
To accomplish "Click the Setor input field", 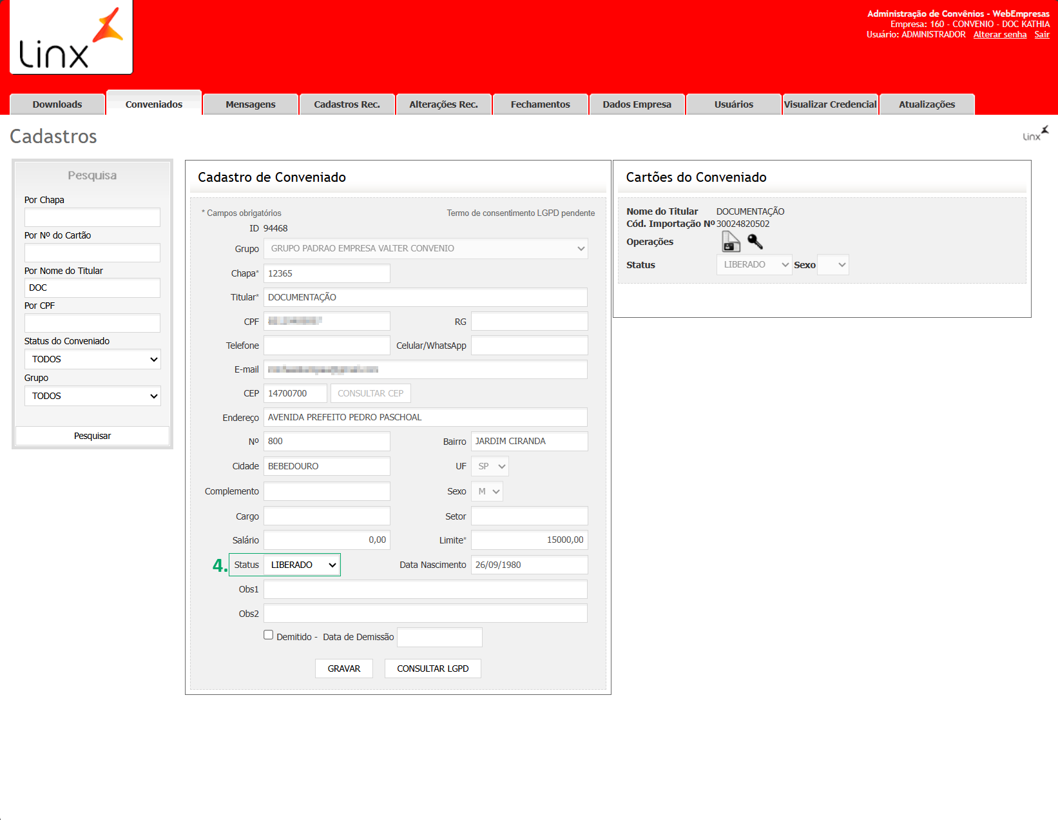I will pyautogui.click(x=530, y=516).
